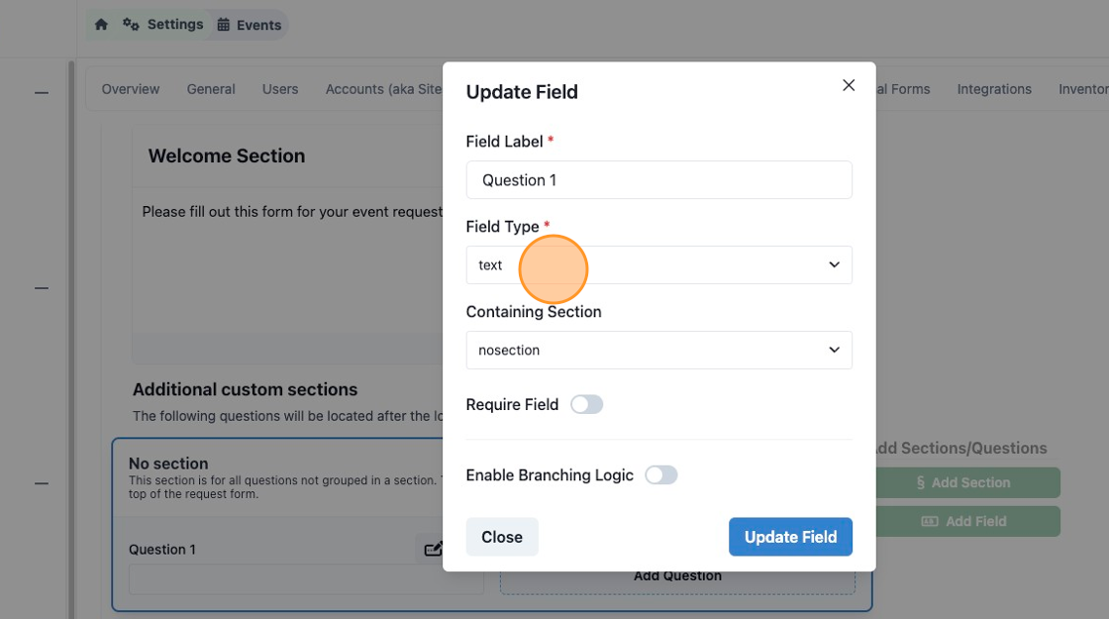
Task: Switch to the Overview tab
Action: coord(130,89)
